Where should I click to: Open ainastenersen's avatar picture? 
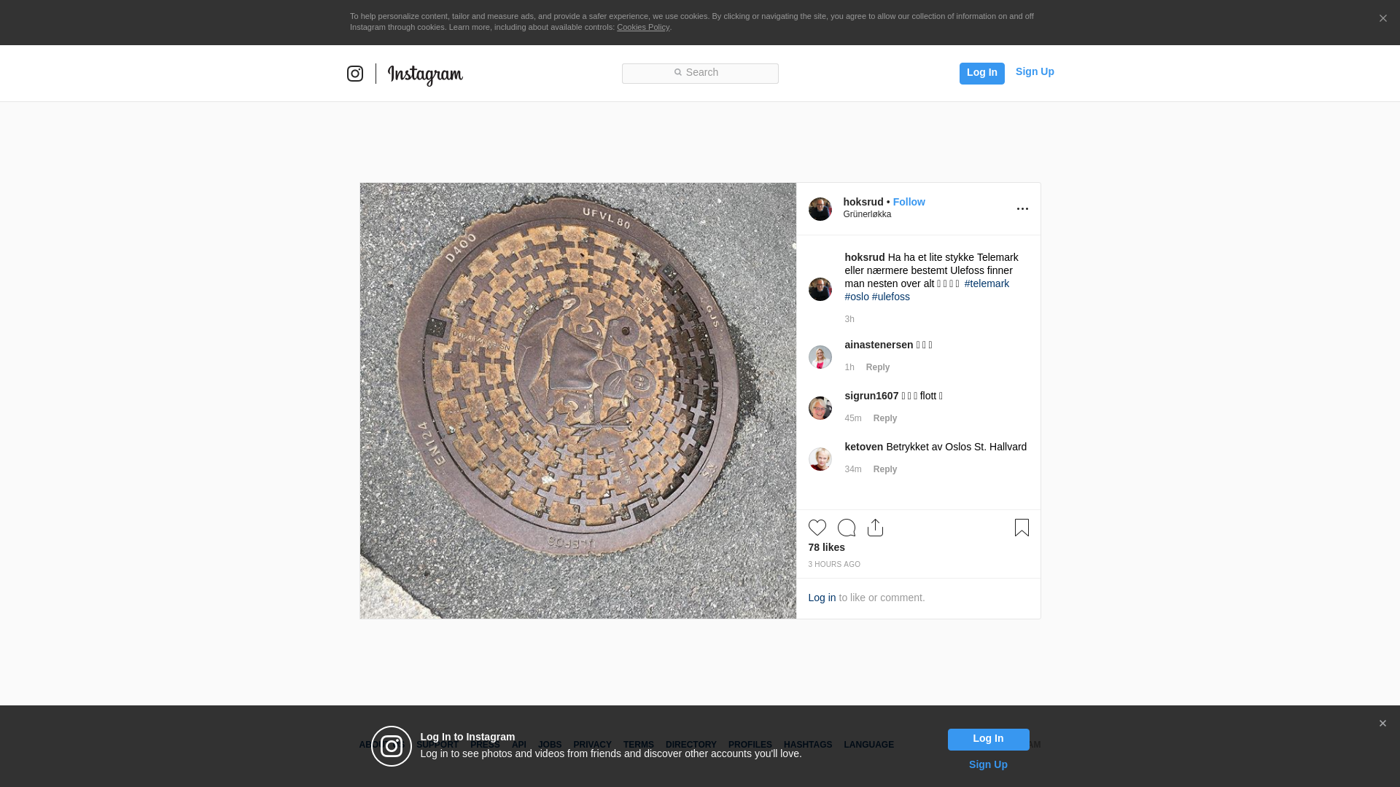pos(820,357)
